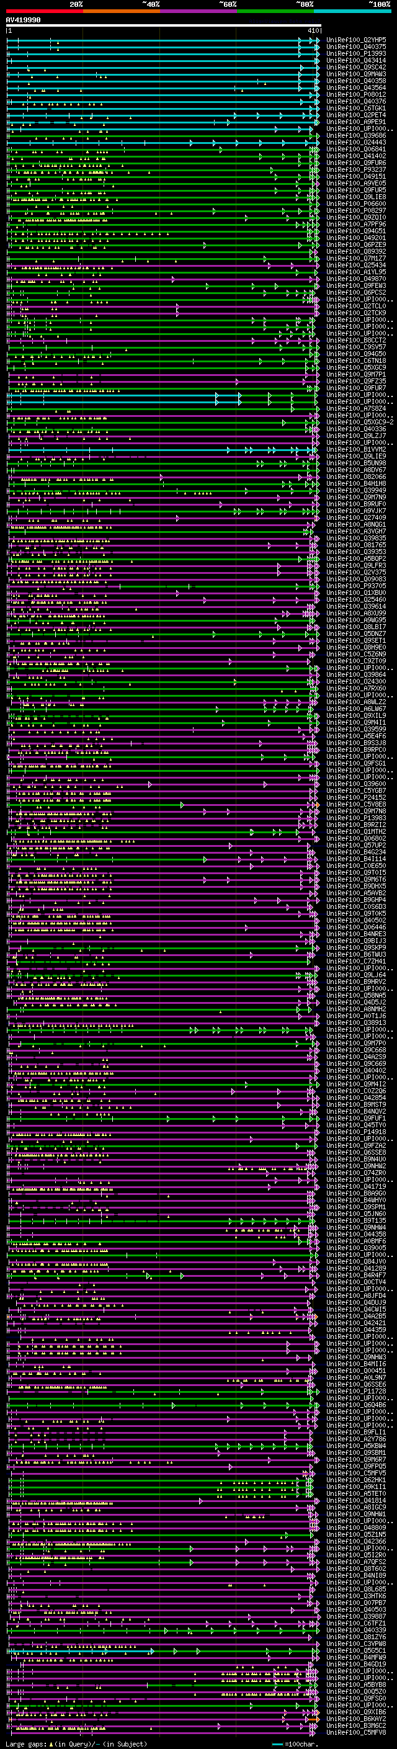Select hit label UniRef100_Q9LIE8
Image resolution: width=397 pixels, height=1749 pixels.
click(356, 197)
